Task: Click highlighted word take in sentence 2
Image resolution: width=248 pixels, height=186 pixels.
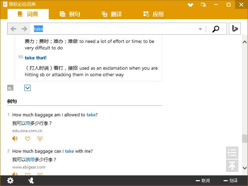Action: (69, 151)
